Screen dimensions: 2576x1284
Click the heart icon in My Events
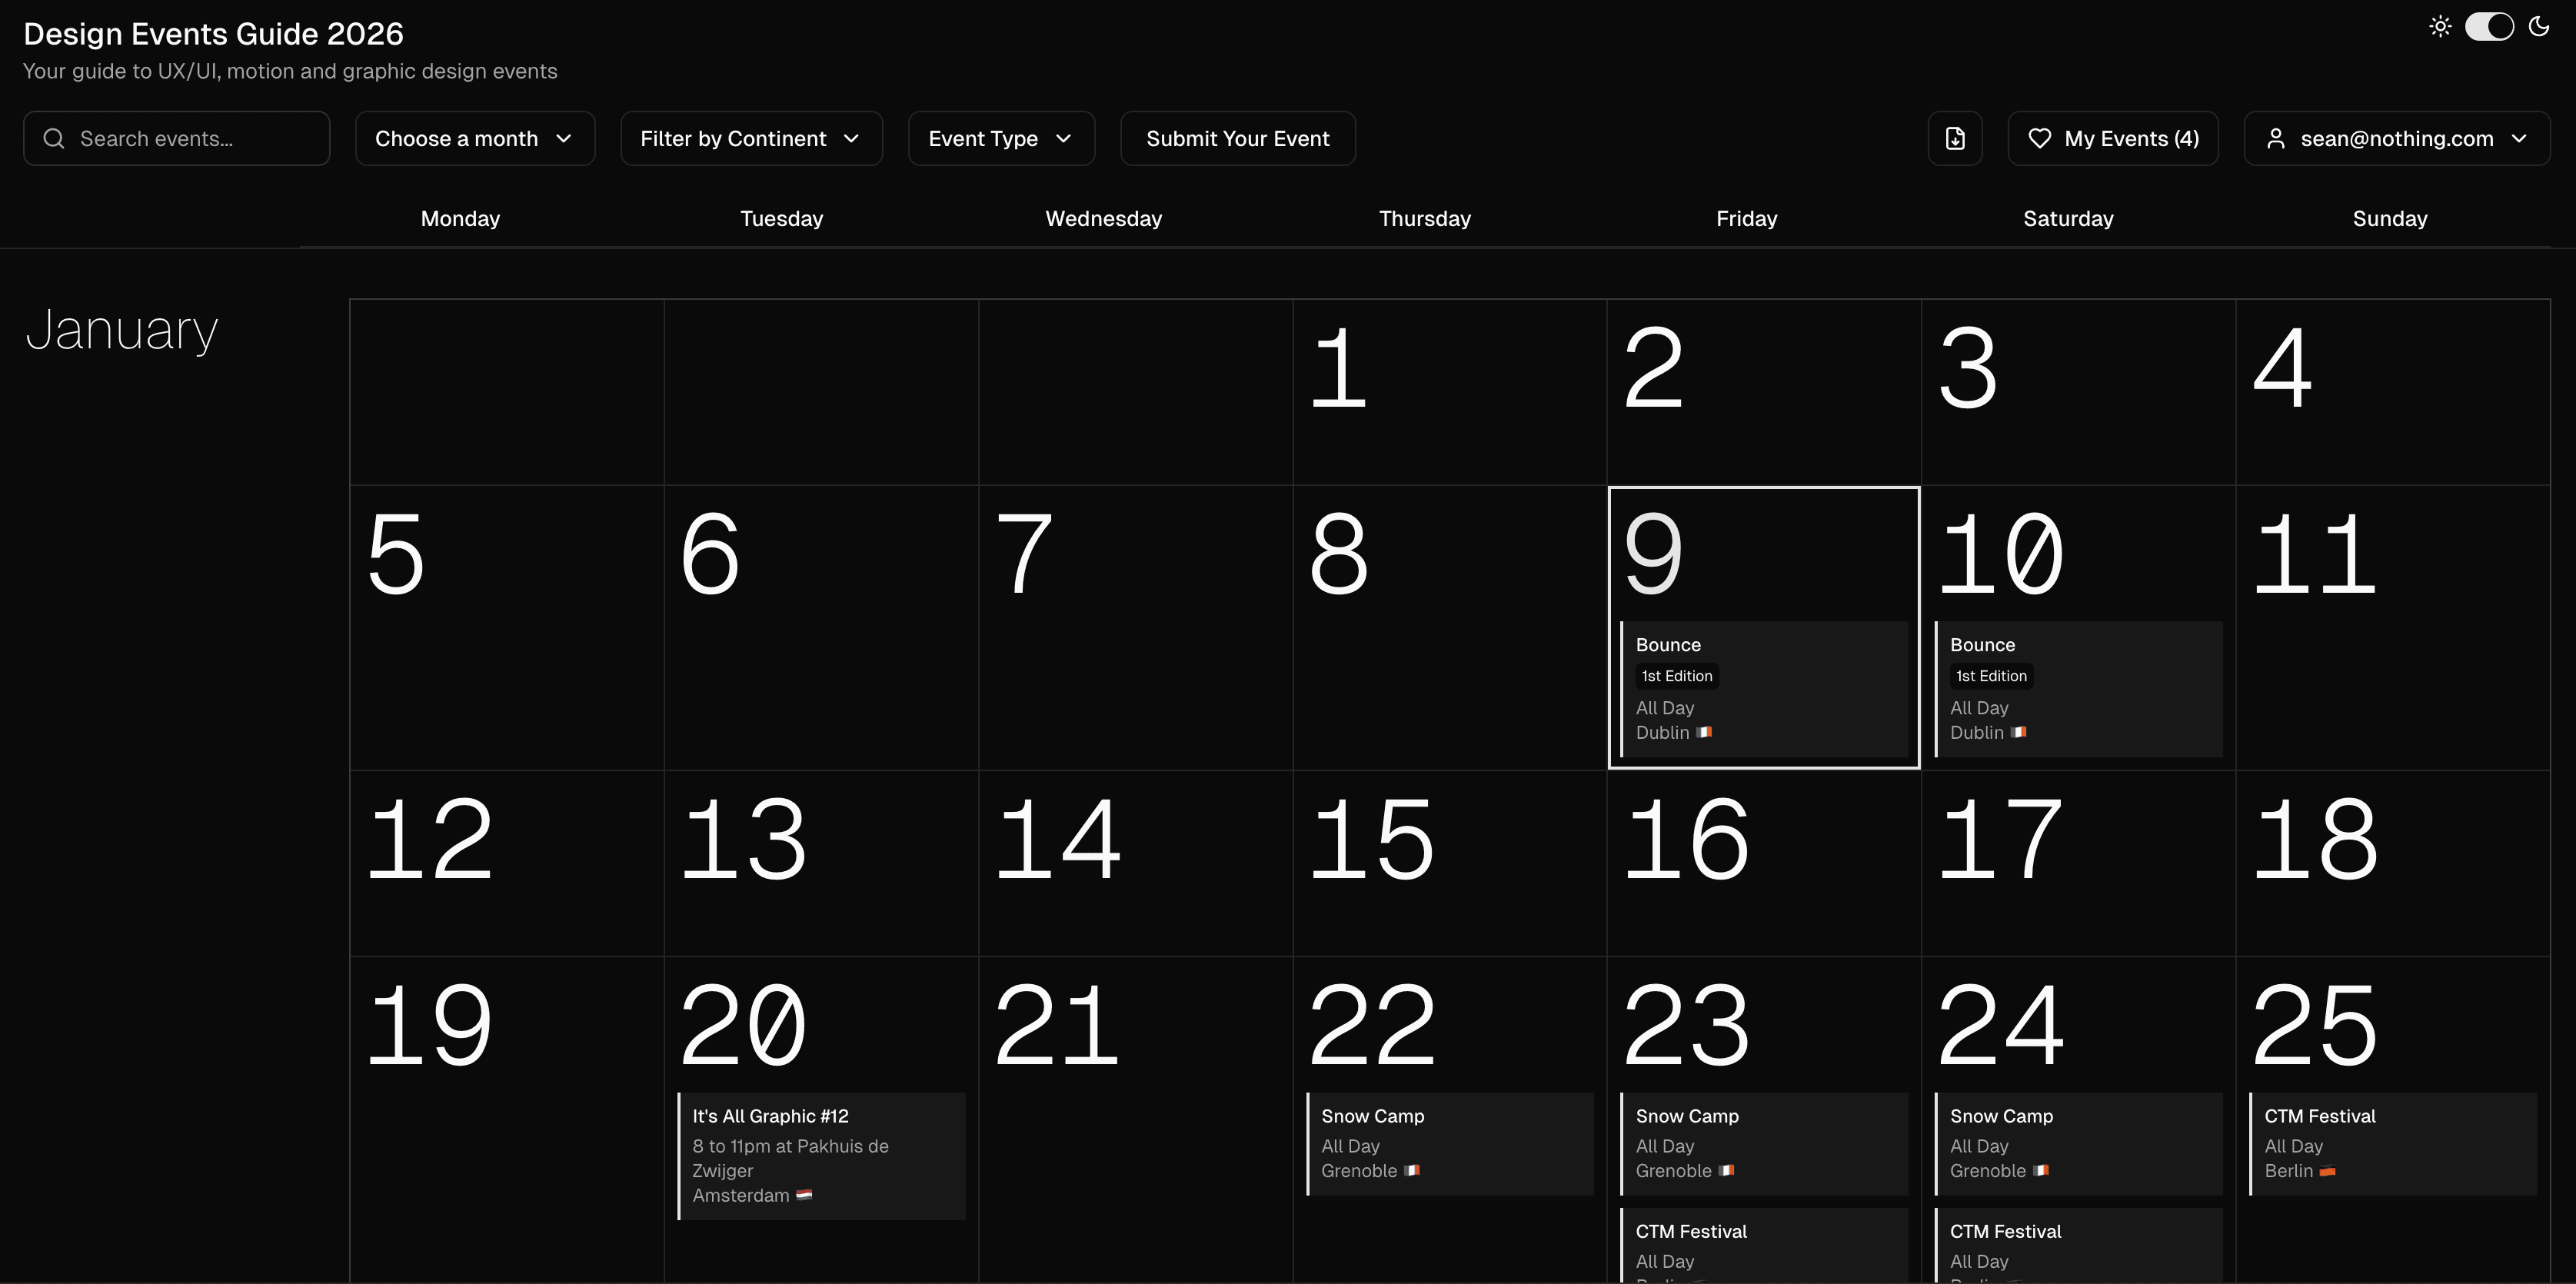[x=2041, y=138]
